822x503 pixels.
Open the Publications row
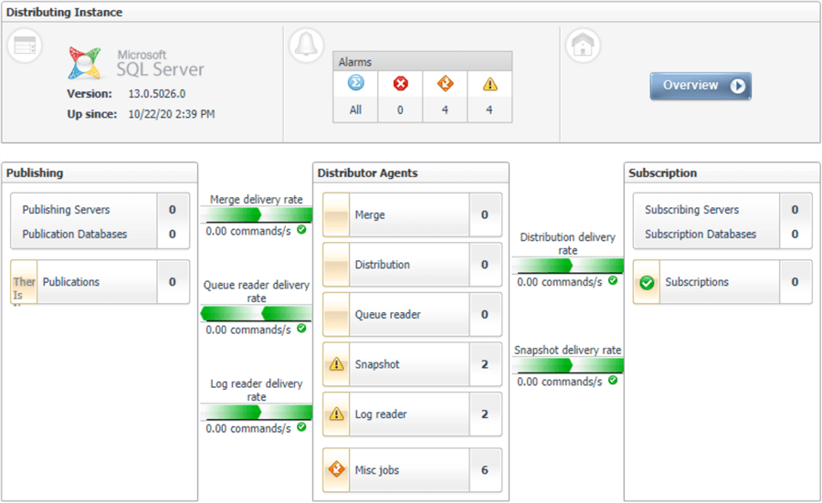tap(100, 282)
